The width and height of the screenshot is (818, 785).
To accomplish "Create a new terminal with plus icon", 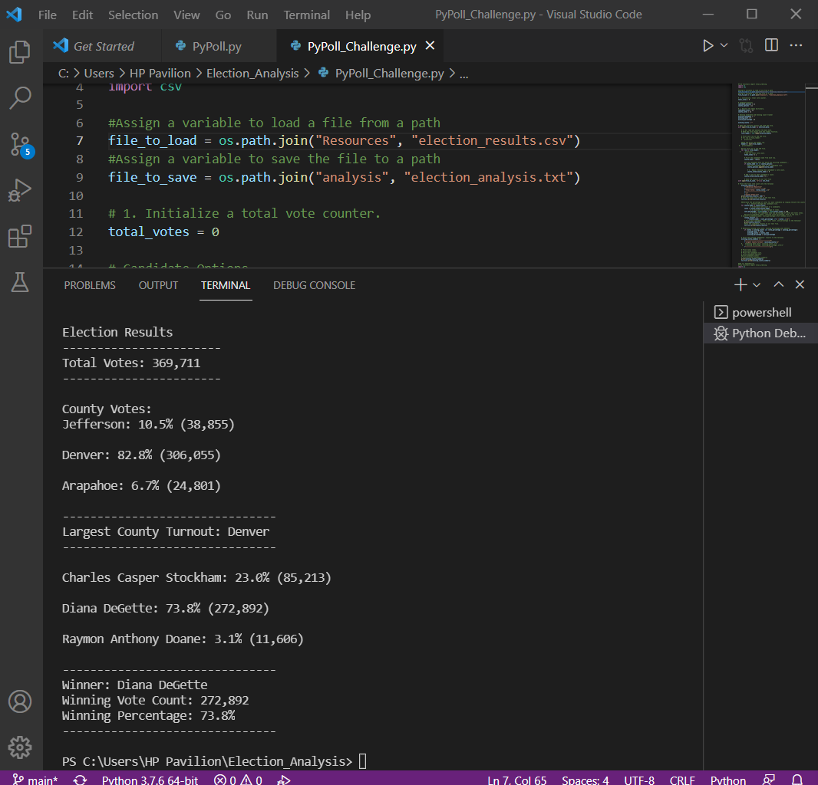I will pos(740,284).
